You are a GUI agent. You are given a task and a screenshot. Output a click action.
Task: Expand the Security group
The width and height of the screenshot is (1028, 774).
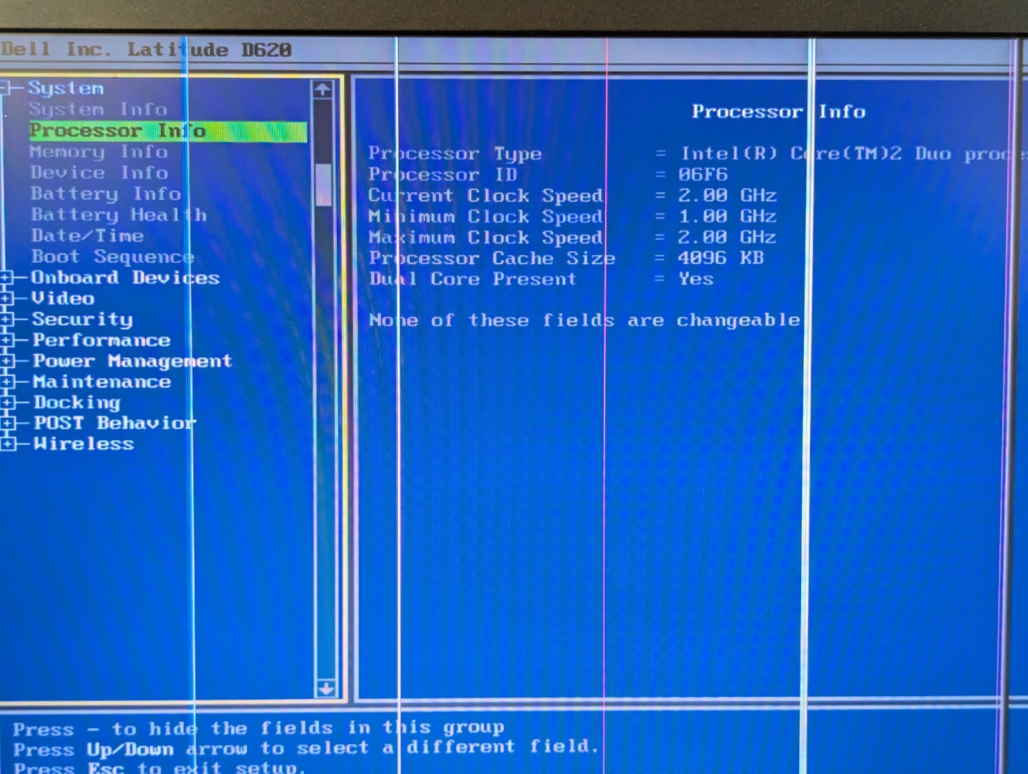[6, 319]
